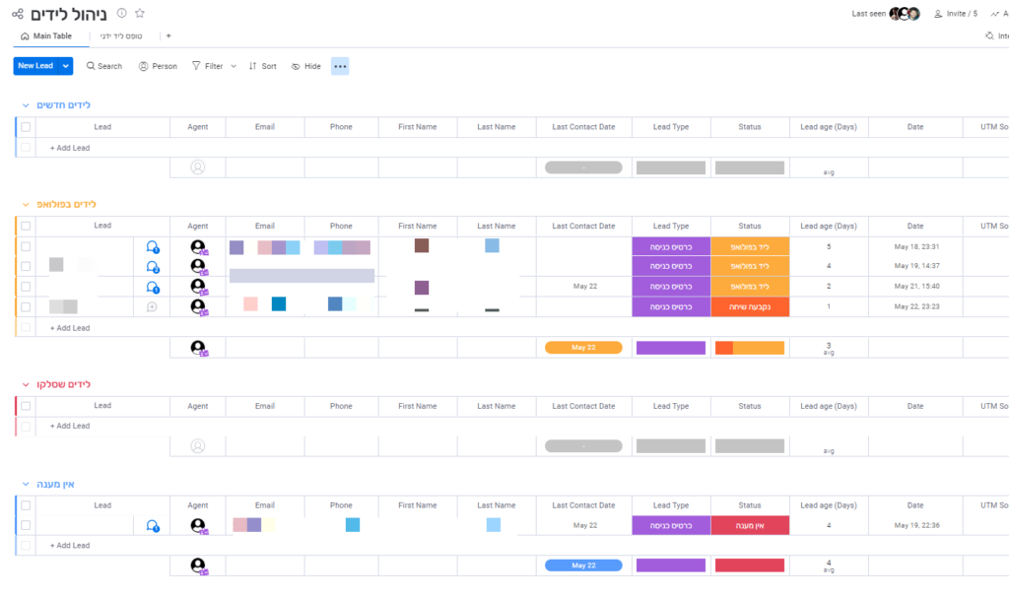The height and width of the screenshot is (598, 1009).
Task: Open the Filter tool
Action: tap(207, 66)
